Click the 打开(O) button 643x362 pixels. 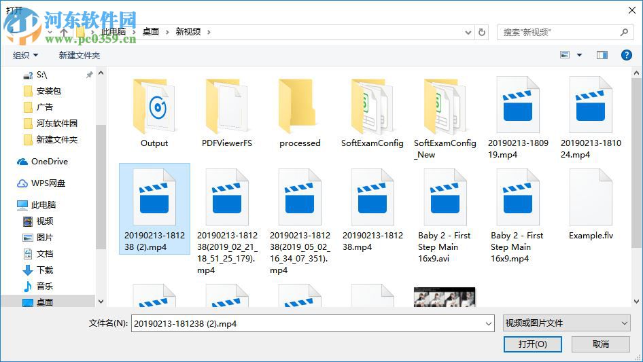pyautogui.click(x=533, y=344)
